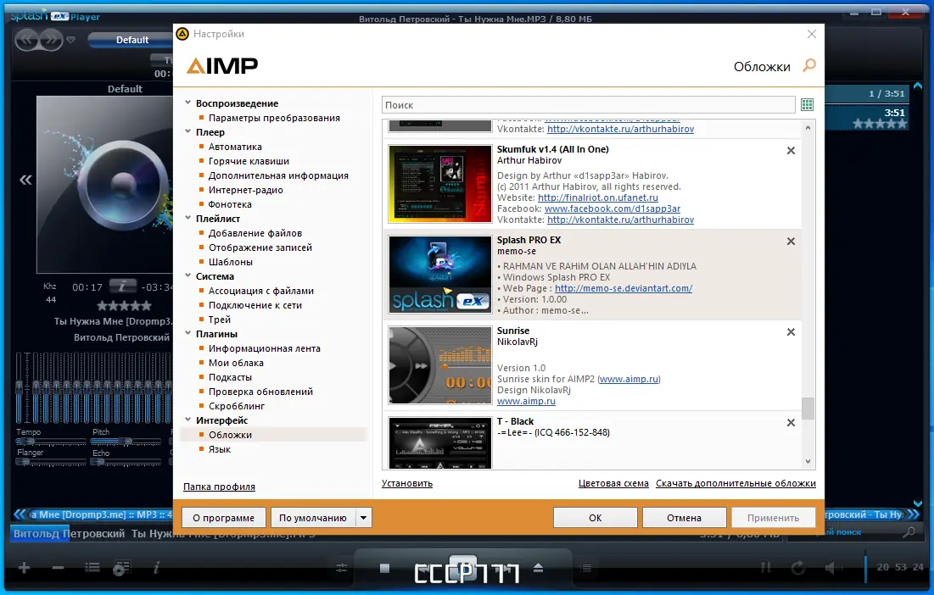Confirm settings with OK button
Viewport: 934px width, 595px height.
(x=595, y=518)
